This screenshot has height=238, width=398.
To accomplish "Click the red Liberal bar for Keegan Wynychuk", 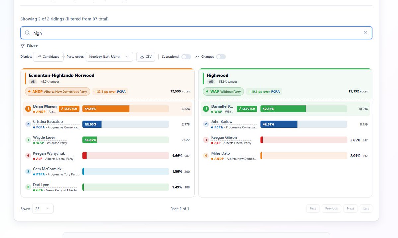I will pos(84,156).
